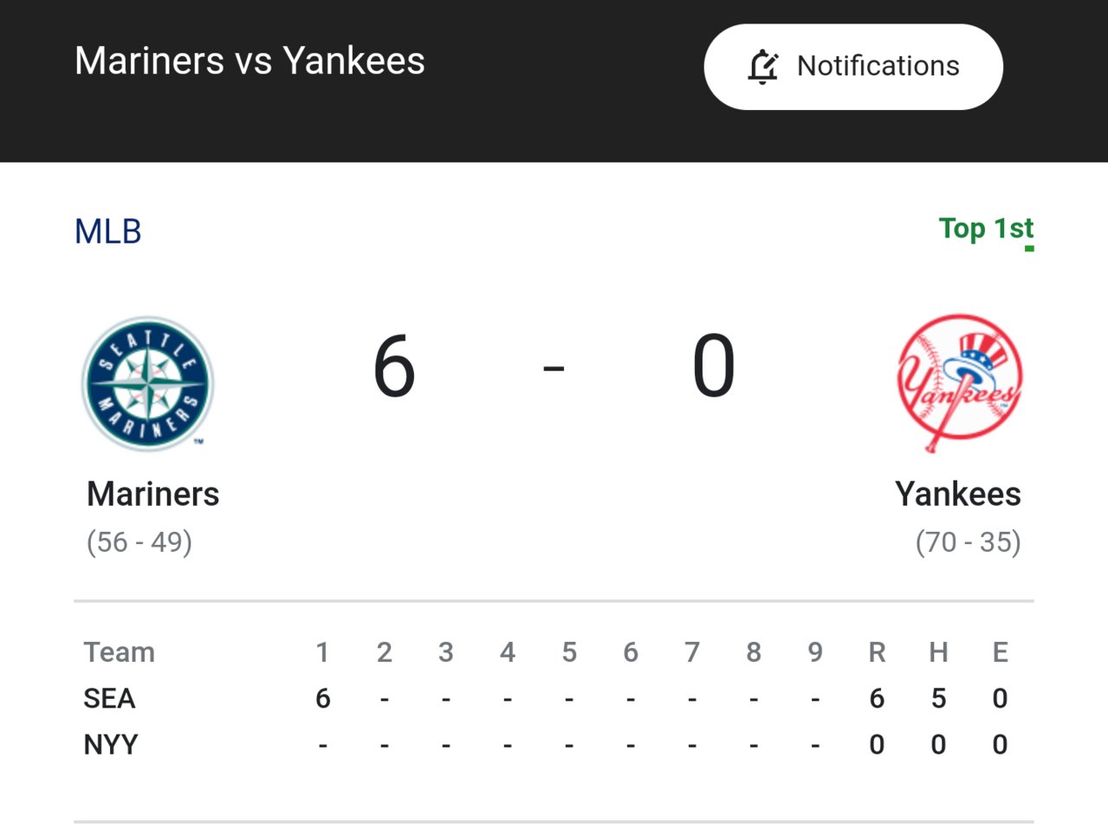Select the Mariners vs Yankees title
1108x835 pixels.
[249, 61]
